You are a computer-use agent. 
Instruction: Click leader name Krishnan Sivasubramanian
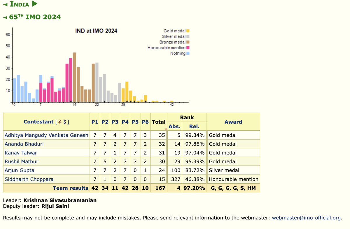coord(60,200)
